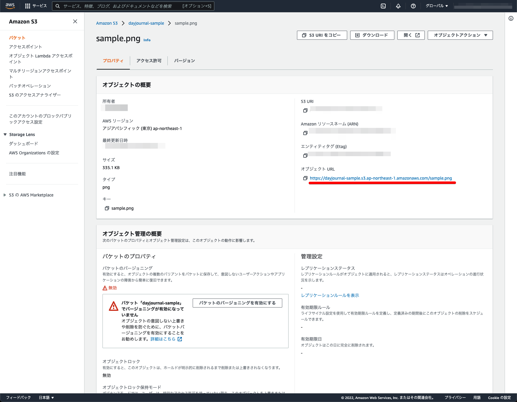The width and height of the screenshot is (517, 402).
Task: Close the Amazon S3 sidebar
Action: (x=75, y=21)
